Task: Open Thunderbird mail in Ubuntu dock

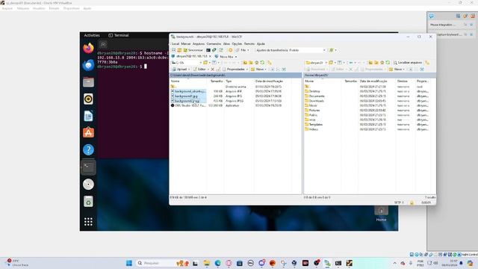Action: [x=88, y=65]
